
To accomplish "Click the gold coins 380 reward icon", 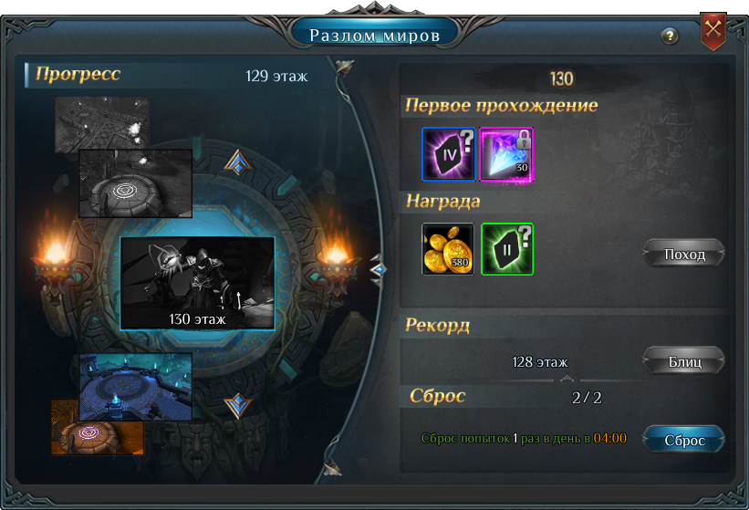I will point(448,249).
